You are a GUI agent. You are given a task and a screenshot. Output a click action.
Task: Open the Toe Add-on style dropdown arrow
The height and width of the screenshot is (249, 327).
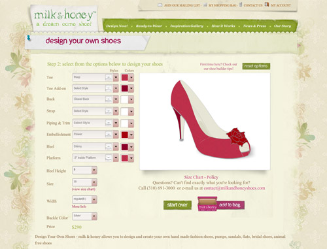pyautogui.click(x=116, y=88)
